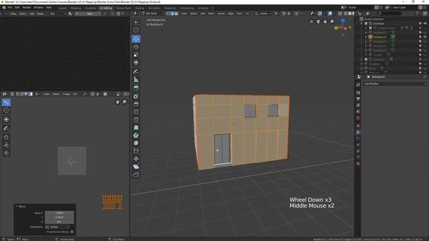Click the viewport zoom magnifier icon
Image resolution: width=429 pixels, height=241 pixels.
click(332, 21)
